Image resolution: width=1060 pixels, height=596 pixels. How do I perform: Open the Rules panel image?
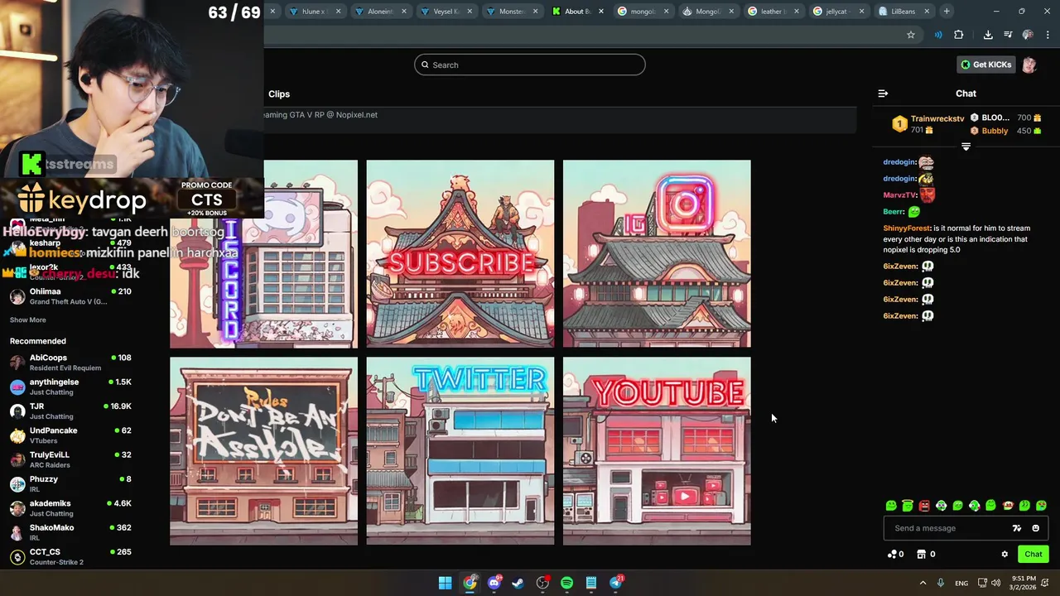263,451
